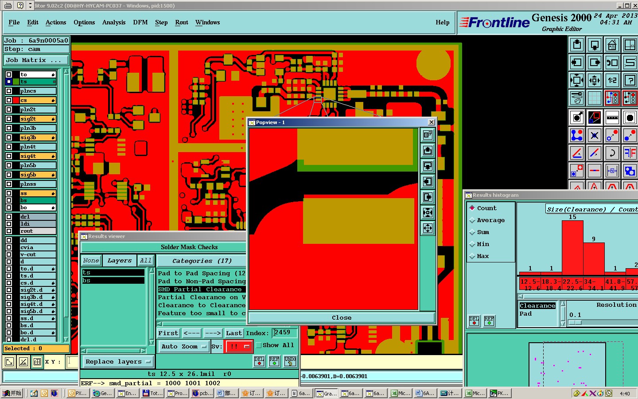Screen dimensions: 638x399
Task: Open the DFM menu
Action: point(140,22)
